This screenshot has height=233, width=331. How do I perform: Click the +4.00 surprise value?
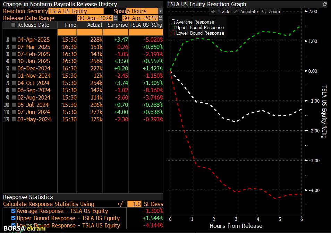(121, 112)
